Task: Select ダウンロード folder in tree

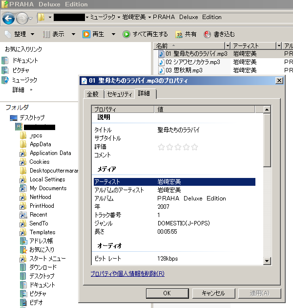Action: point(43,267)
